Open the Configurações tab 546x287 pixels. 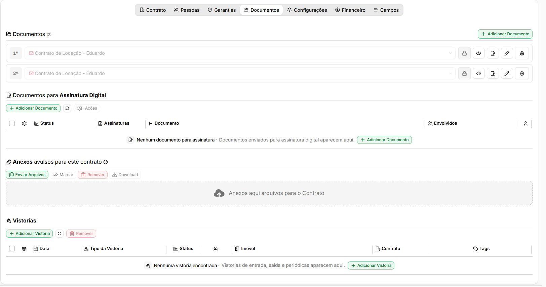pyautogui.click(x=307, y=10)
